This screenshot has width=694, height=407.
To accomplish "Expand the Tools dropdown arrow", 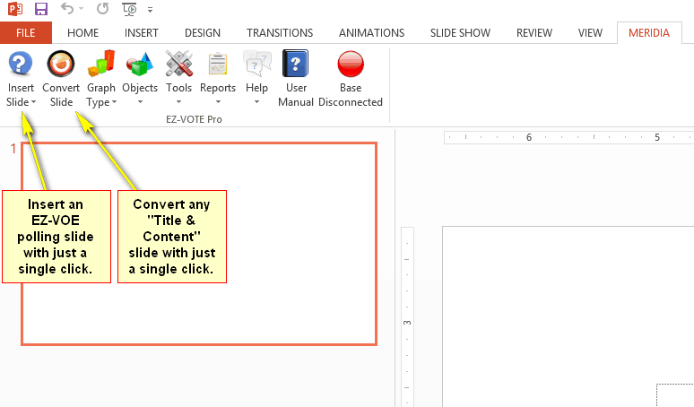I will click(178, 102).
